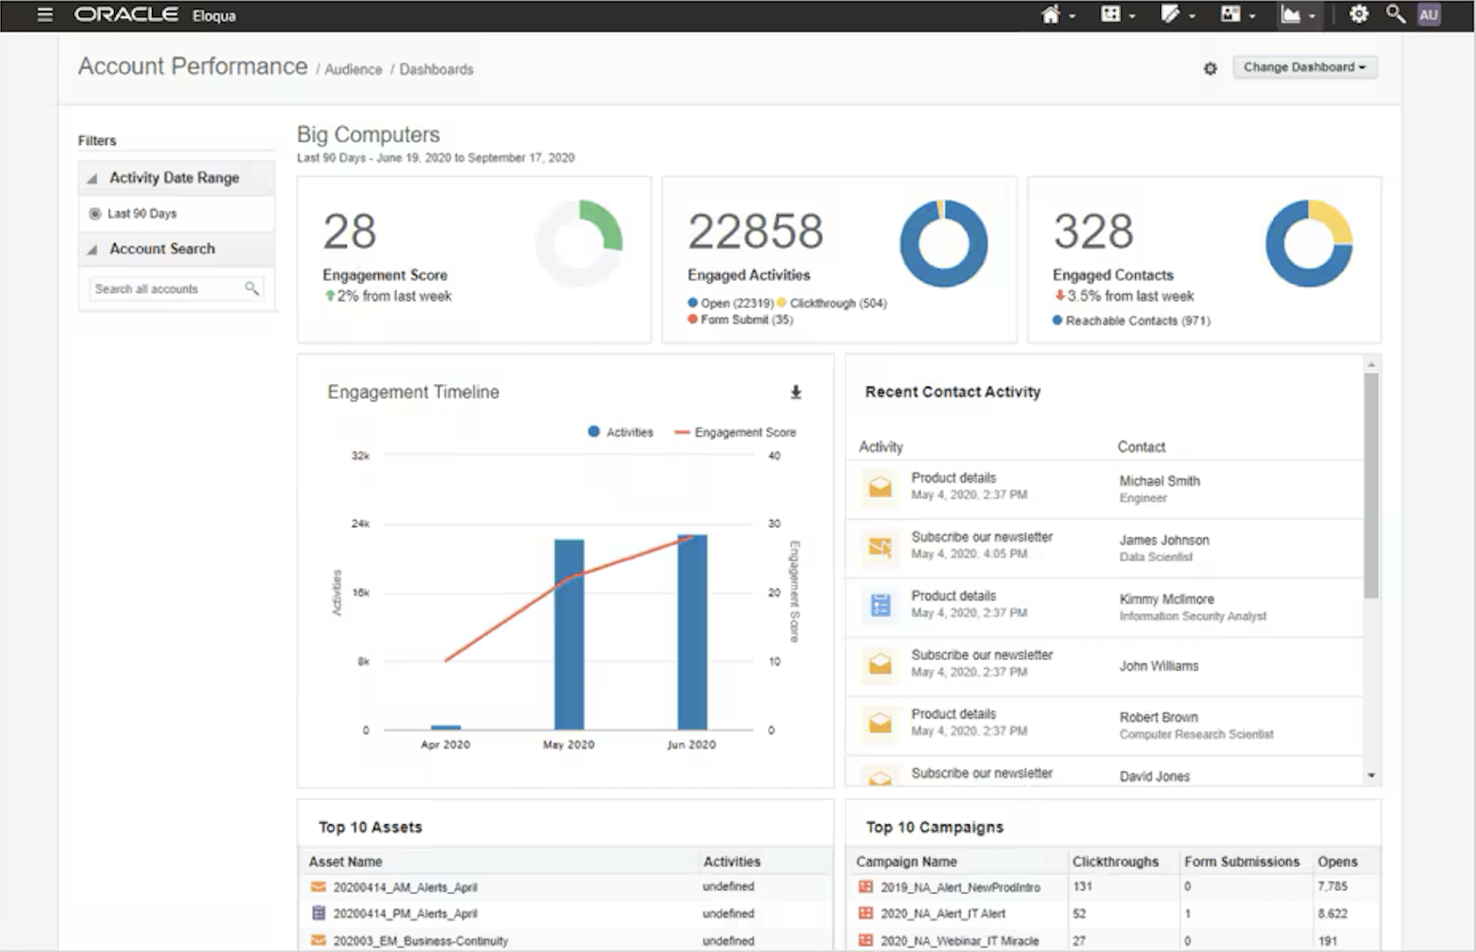This screenshot has width=1476, height=952.
Task: Select asset 202003_EM_Business-Continuity
Action: [420, 941]
